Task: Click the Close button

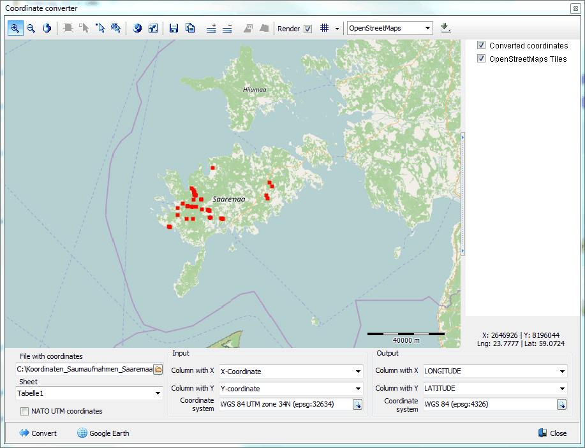Action: point(552,433)
